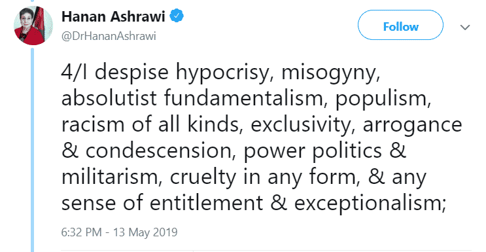Click the blue vertical thread connector line

coord(32,149)
